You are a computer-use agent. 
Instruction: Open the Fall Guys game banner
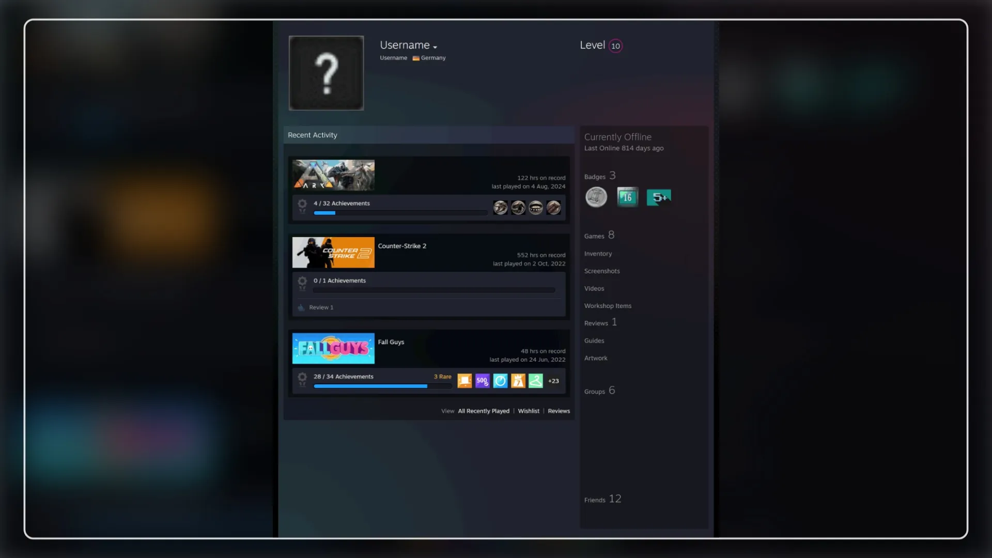333,348
